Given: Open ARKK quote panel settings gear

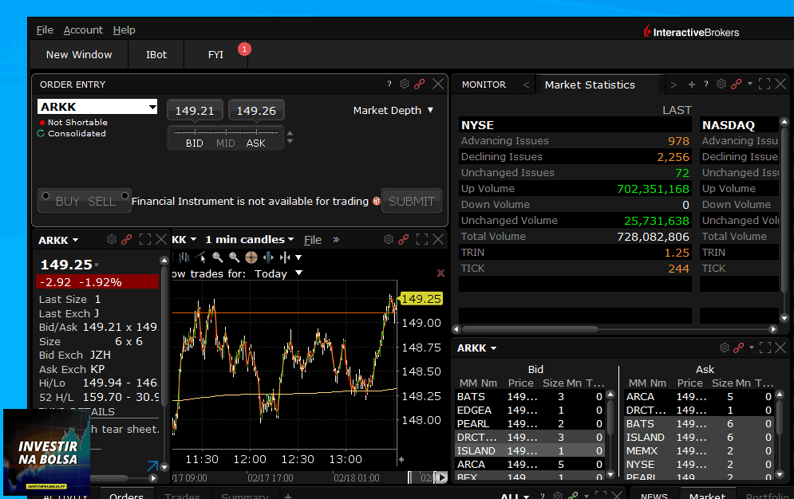Looking at the screenshot, I should [112, 239].
